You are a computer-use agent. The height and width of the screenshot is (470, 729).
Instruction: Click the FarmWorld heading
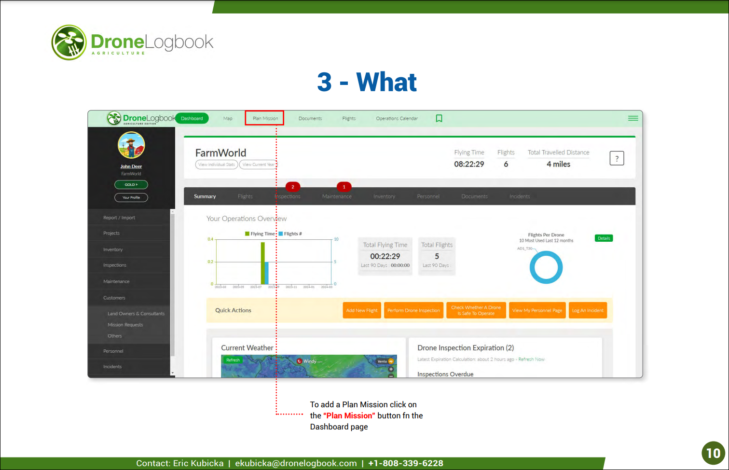pyautogui.click(x=220, y=152)
